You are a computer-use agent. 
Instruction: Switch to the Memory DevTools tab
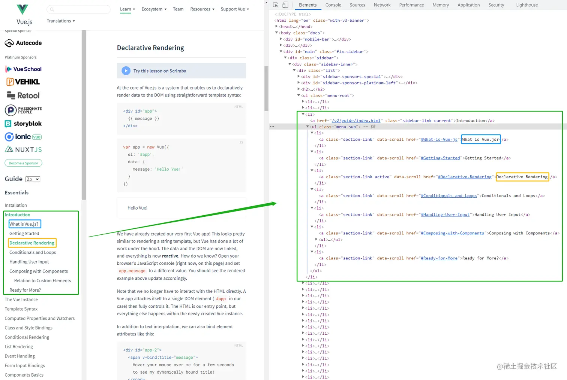pyautogui.click(x=441, y=5)
